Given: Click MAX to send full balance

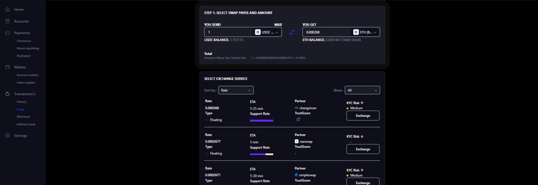Looking at the screenshot, I should point(278,25).
